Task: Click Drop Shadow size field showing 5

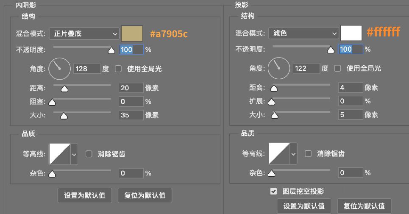Action: [351, 114]
